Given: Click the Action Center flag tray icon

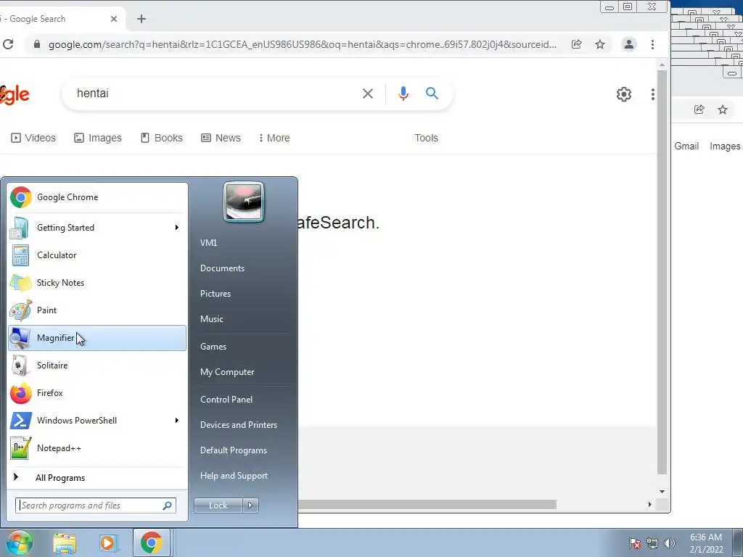Looking at the screenshot, I should (x=635, y=543).
